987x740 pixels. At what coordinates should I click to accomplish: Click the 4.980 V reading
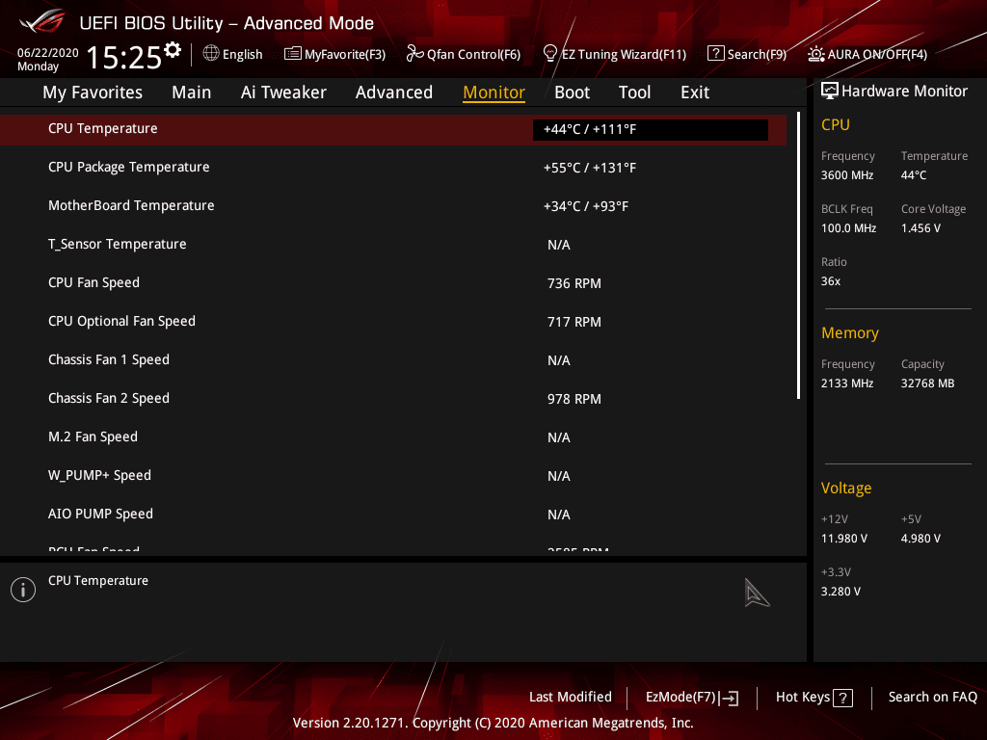click(x=920, y=539)
